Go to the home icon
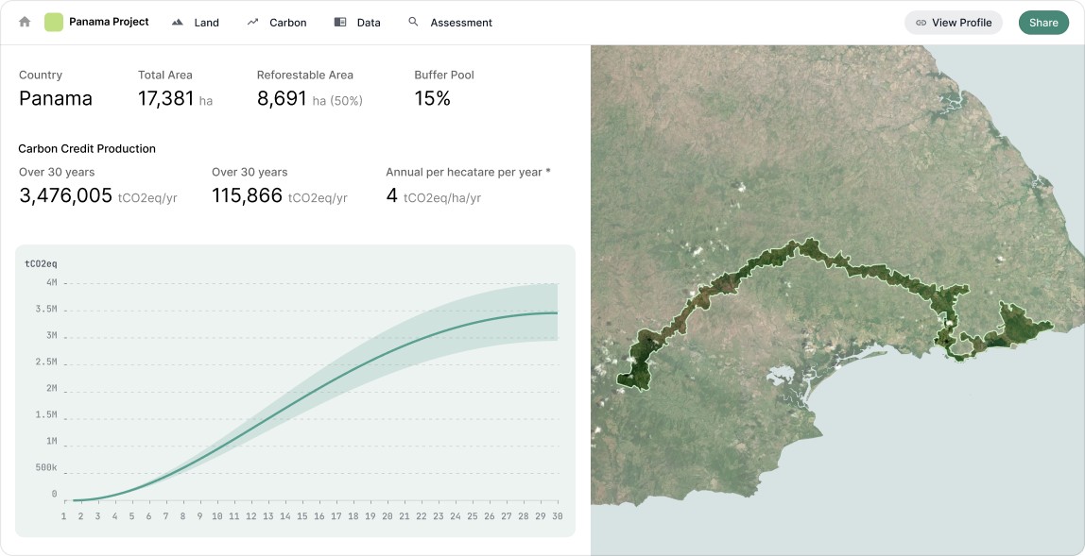1085x556 pixels. click(25, 22)
